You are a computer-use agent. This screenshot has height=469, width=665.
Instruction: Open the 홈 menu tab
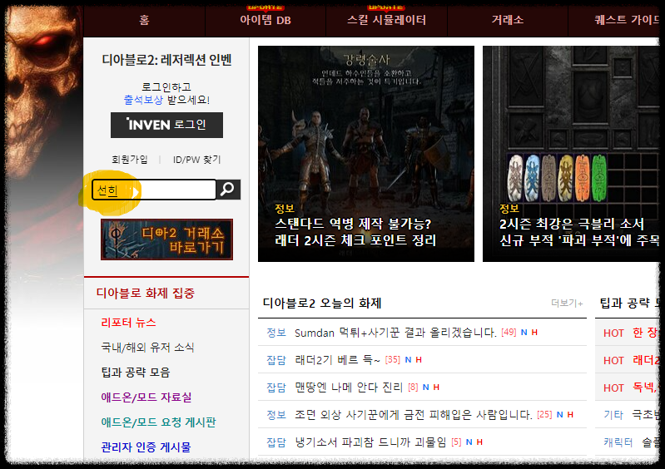click(x=144, y=20)
